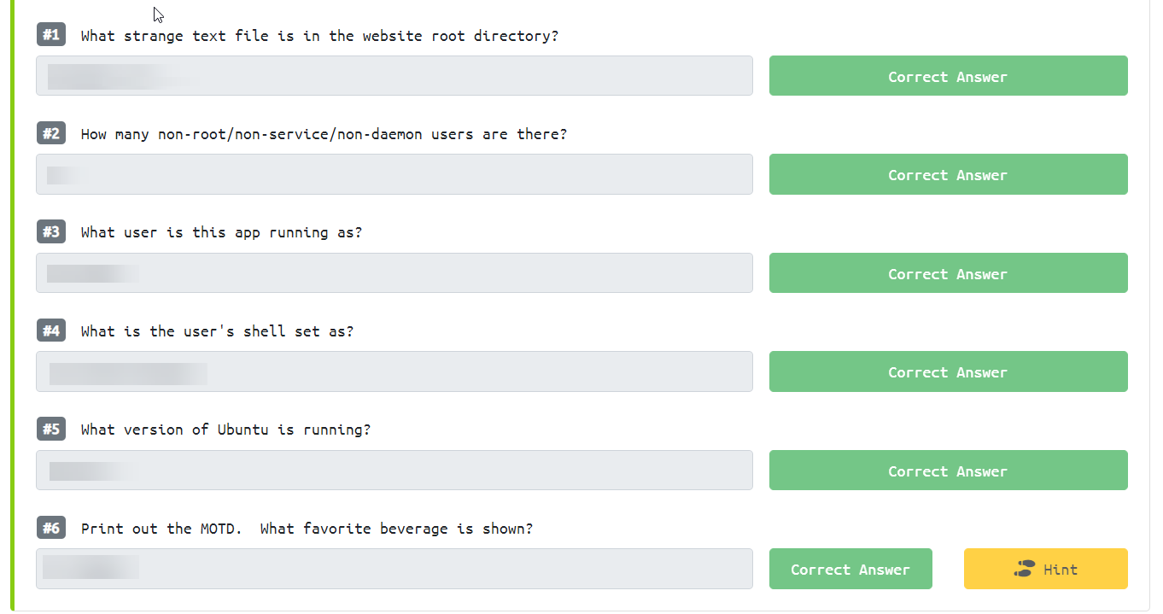Click the #2 question number badge
This screenshot has height=614, width=1163.
pyautogui.click(x=51, y=133)
